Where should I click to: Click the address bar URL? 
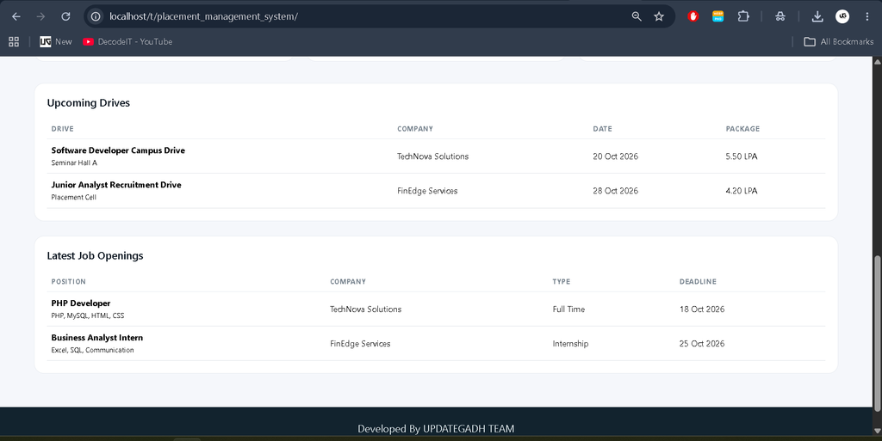click(x=203, y=16)
